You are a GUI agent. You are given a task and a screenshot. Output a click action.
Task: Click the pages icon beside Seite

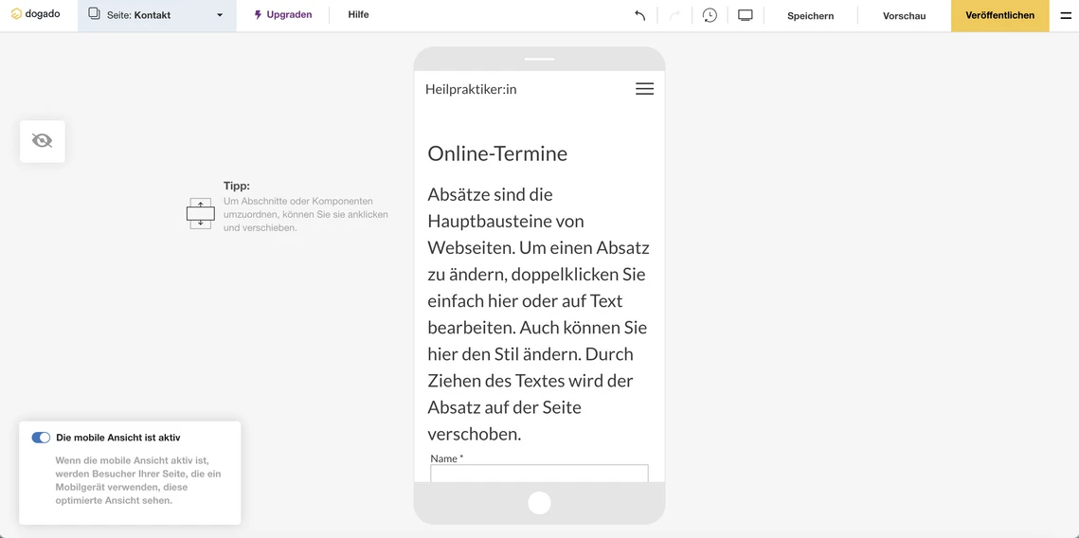coord(95,14)
